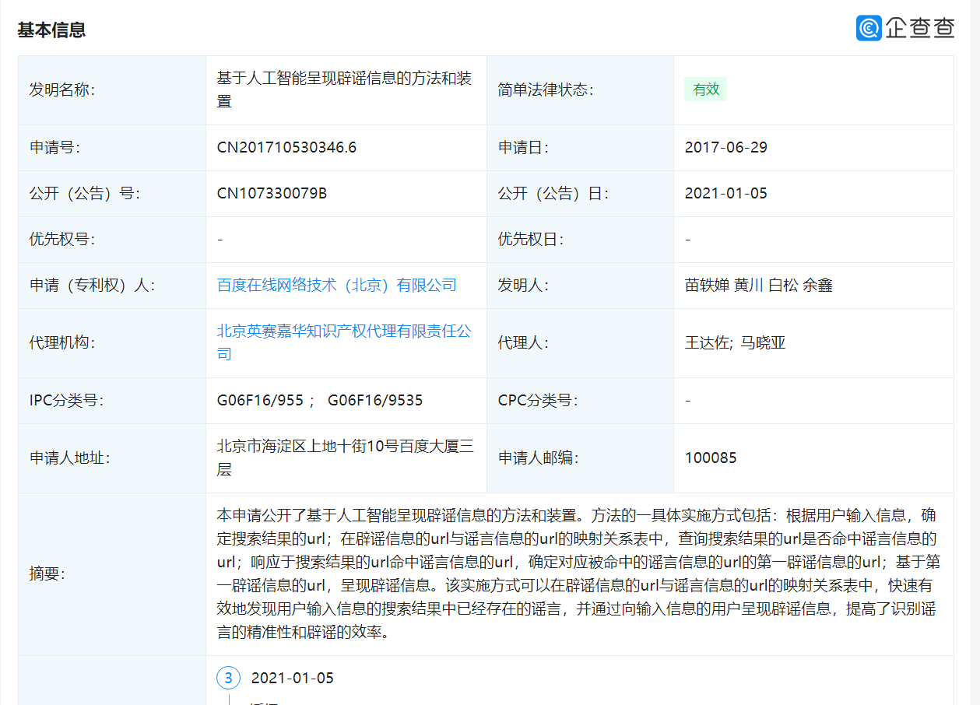Viewport: 980px width, 705px height.
Task: Click the application date 2017-06-29
Action: point(726,147)
